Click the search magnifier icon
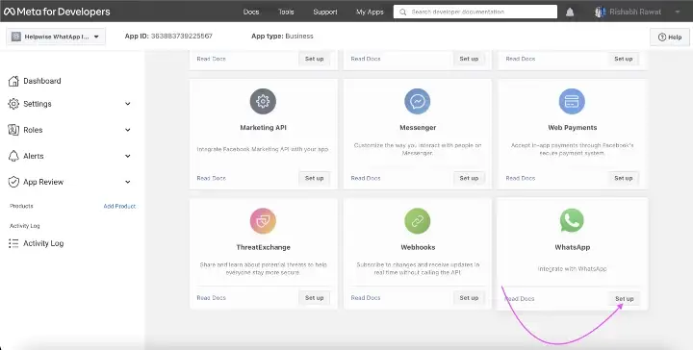The image size is (693, 350). [x=402, y=12]
